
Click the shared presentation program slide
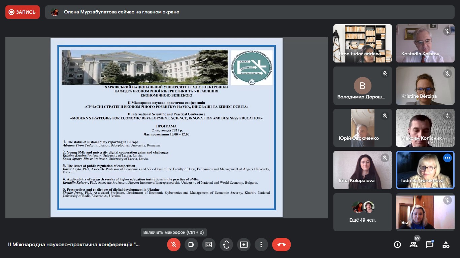[x=166, y=128]
